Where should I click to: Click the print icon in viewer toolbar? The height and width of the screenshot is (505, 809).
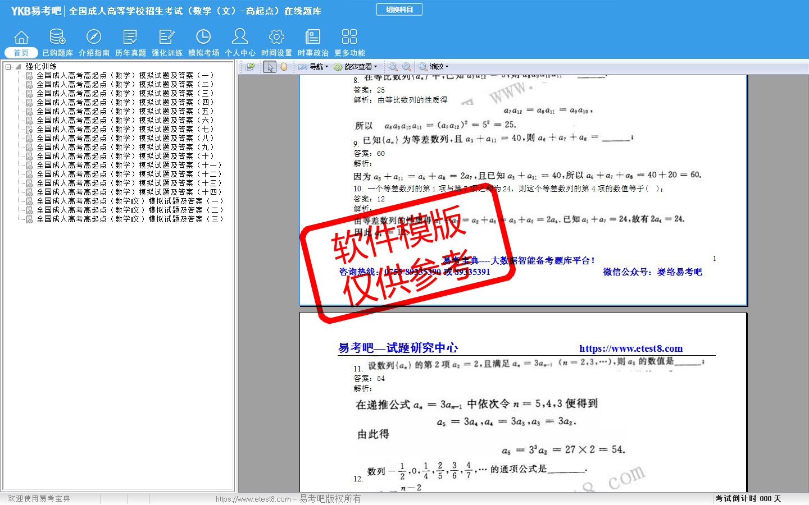click(251, 67)
